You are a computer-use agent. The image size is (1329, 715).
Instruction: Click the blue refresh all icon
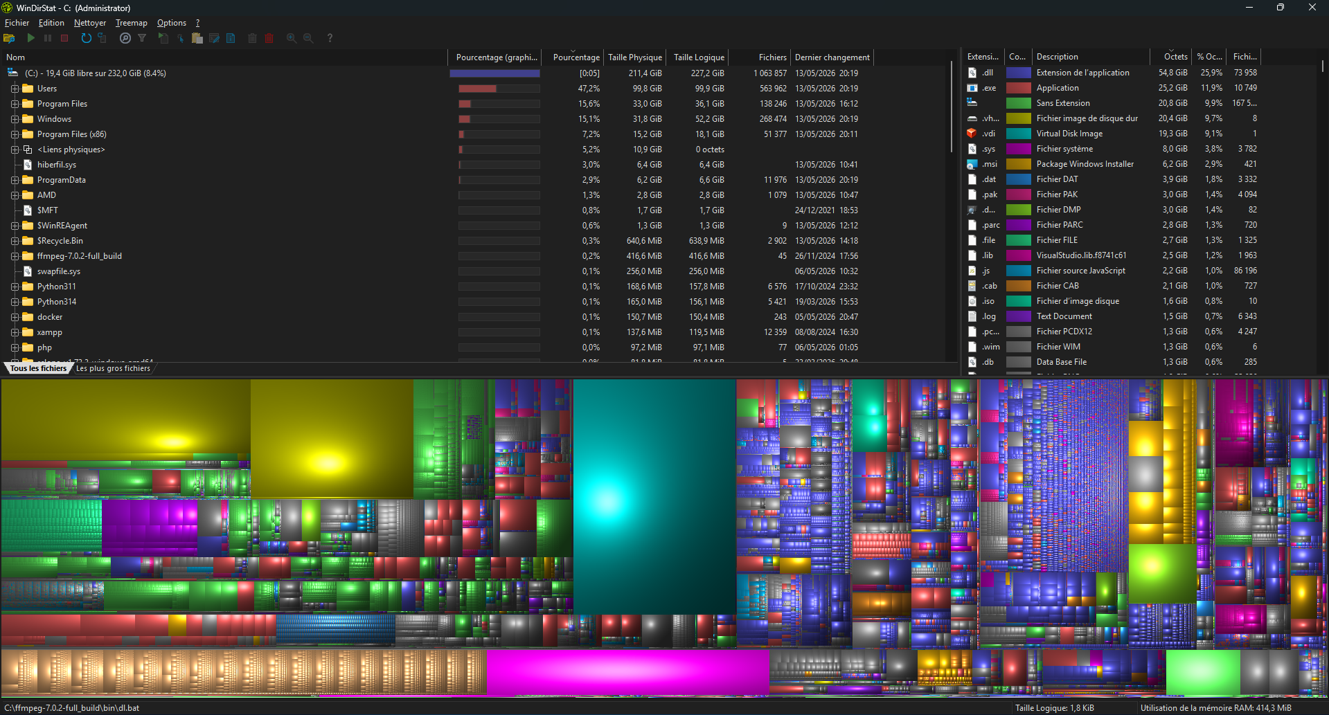point(86,38)
